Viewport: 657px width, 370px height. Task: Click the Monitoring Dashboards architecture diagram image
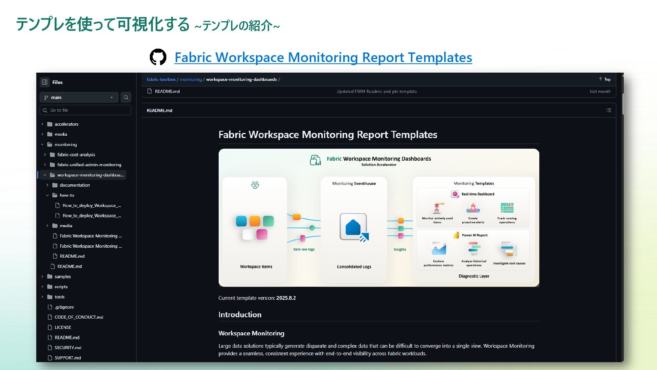pyautogui.click(x=379, y=218)
